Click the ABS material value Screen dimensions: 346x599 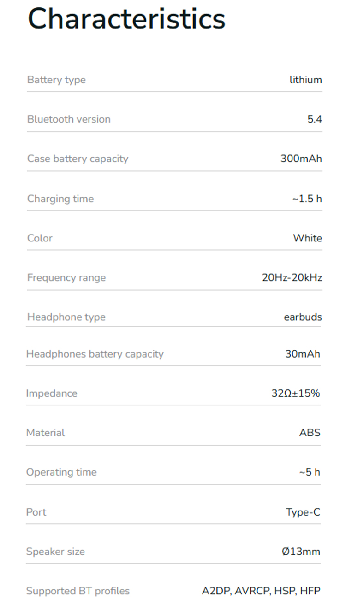pos(310,433)
